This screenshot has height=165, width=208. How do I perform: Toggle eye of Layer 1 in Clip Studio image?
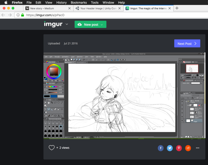[182, 117]
